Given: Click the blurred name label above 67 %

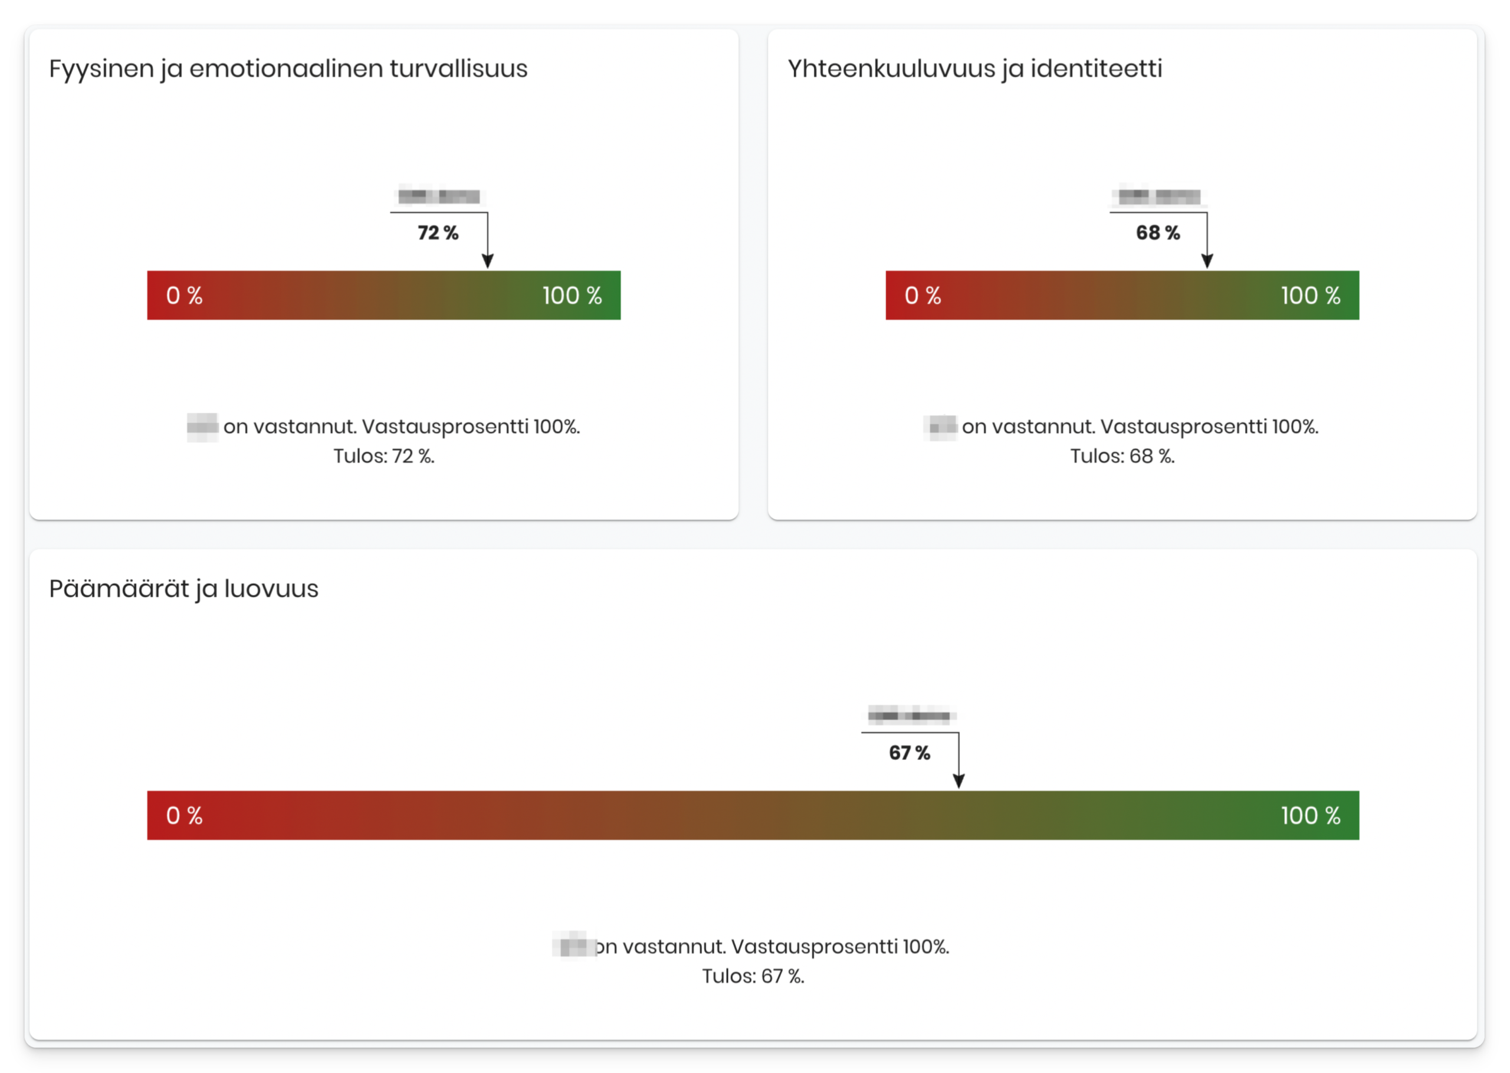Looking at the screenshot, I should 910,716.
